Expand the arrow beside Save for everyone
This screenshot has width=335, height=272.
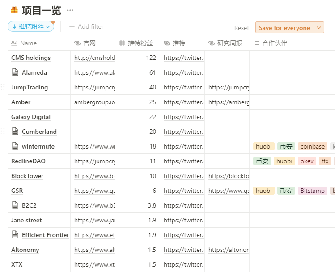click(x=319, y=28)
